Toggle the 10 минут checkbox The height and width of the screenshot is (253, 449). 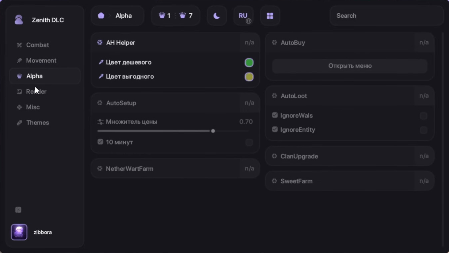pos(249,142)
